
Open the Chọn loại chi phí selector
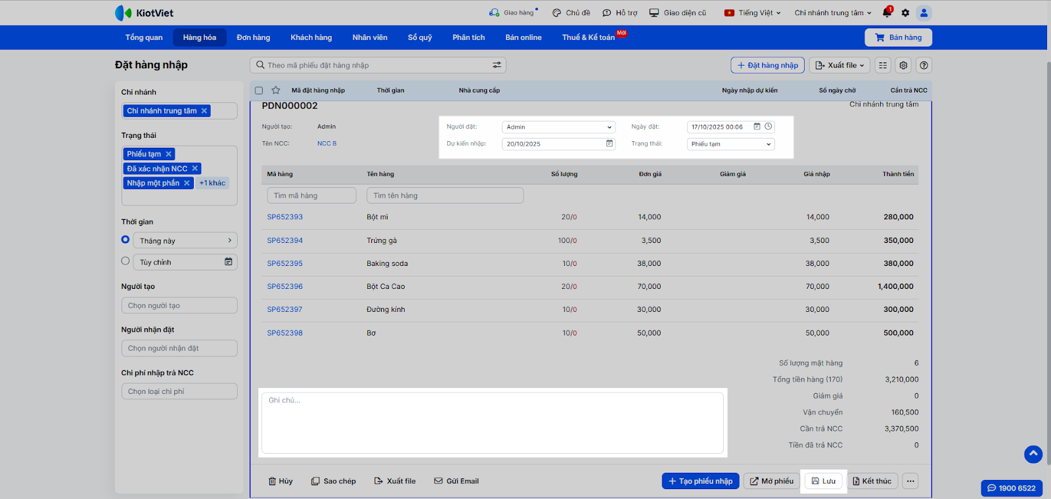coord(179,391)
